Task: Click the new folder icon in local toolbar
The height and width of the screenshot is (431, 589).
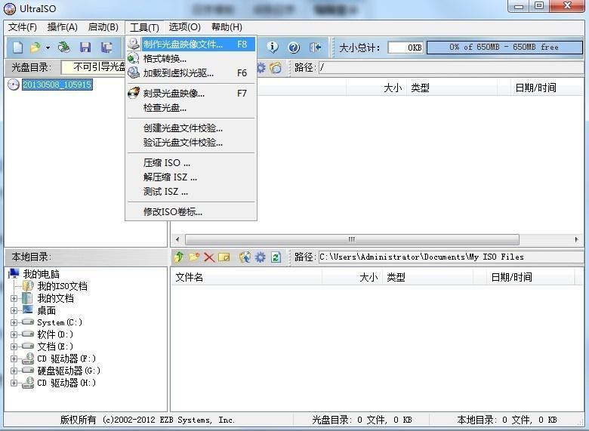Action: click(x=194, y=257)
